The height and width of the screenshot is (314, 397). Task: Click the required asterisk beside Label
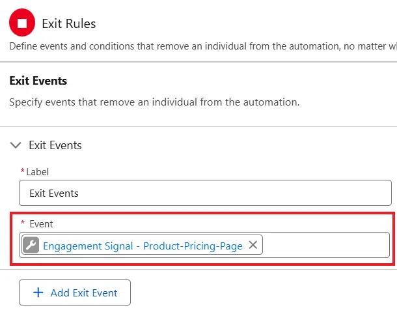pyautogui.click(x=22, y=171)
